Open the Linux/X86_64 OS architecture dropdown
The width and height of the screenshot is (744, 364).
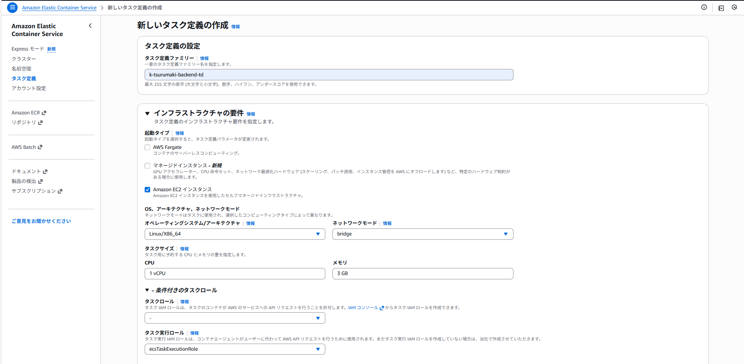(x=235, y=234)
